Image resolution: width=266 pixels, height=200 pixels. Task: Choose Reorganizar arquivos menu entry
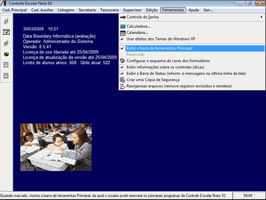tap(192, 86)
